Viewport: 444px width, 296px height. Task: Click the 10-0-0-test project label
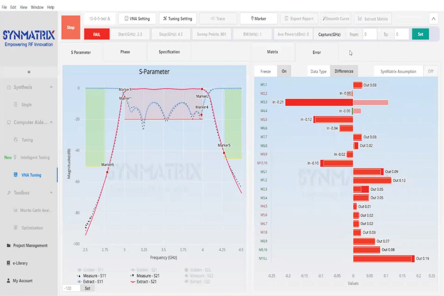(x=99, y=19)
